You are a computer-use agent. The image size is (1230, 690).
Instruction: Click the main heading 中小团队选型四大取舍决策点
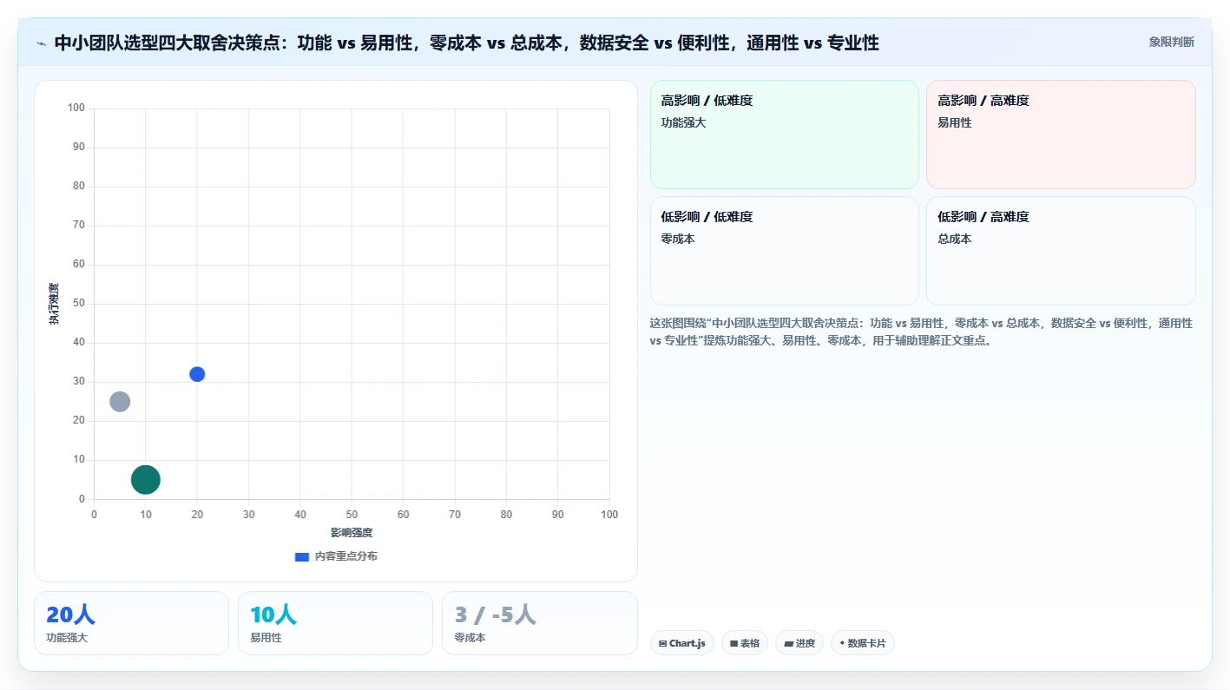coord(467,43)
